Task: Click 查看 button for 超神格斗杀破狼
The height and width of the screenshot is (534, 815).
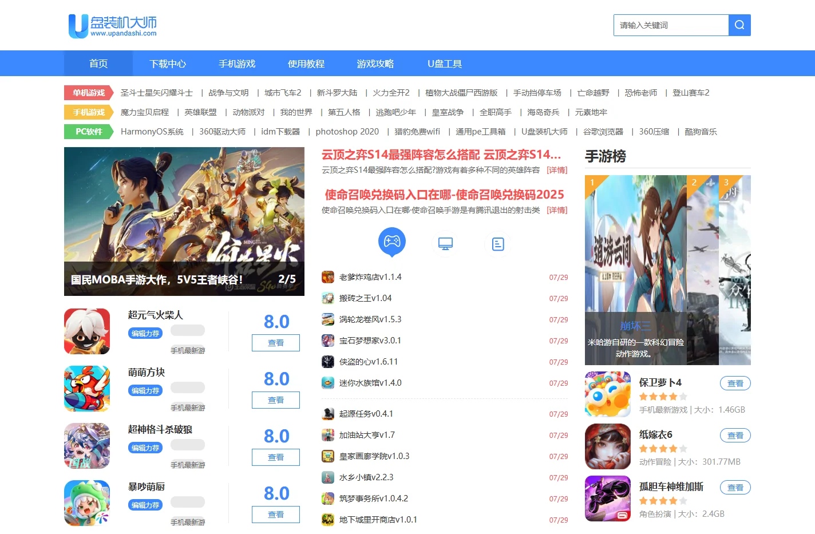Action: coord(276,457)
